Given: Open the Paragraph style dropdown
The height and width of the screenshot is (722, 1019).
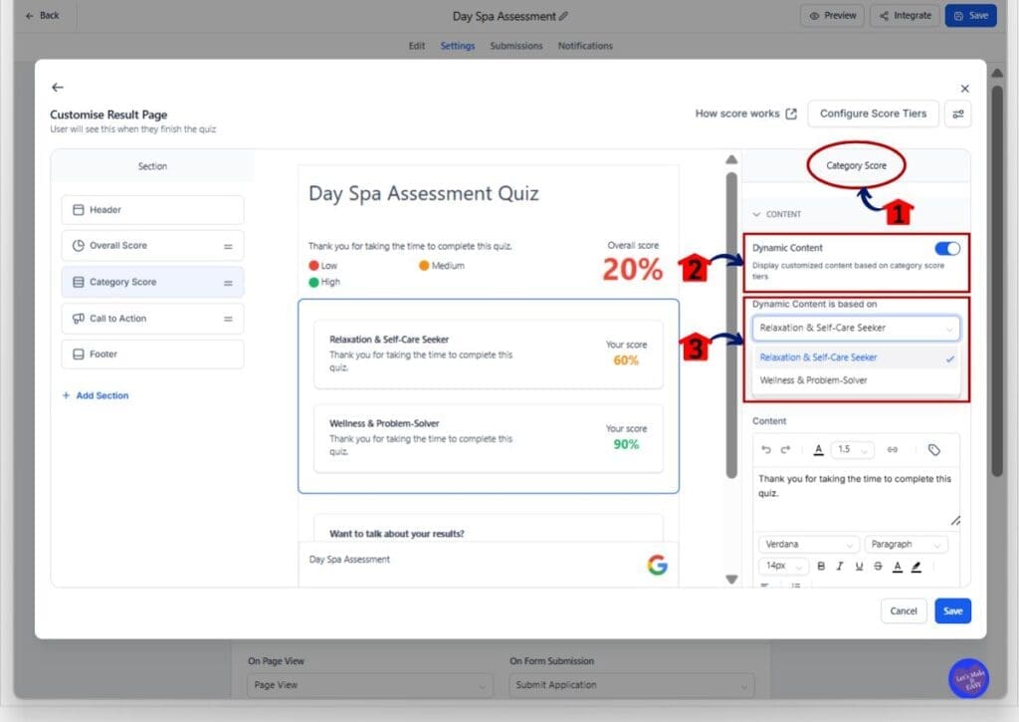Looking at the screenshot, I should pyautogui.click(x=906, y=545).
